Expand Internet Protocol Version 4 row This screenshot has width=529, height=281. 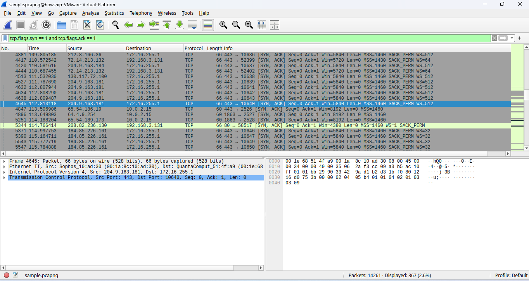pos(4,172)
